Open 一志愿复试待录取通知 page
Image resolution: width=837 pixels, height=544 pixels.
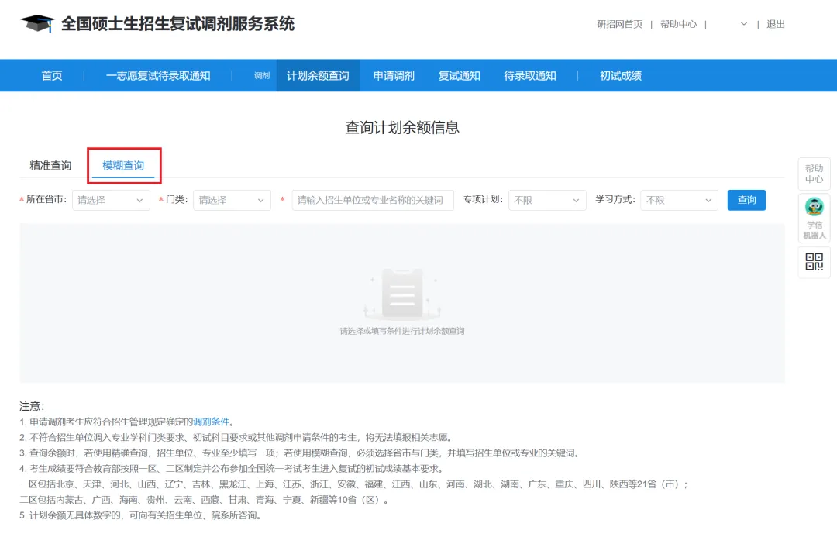point(159,75)
